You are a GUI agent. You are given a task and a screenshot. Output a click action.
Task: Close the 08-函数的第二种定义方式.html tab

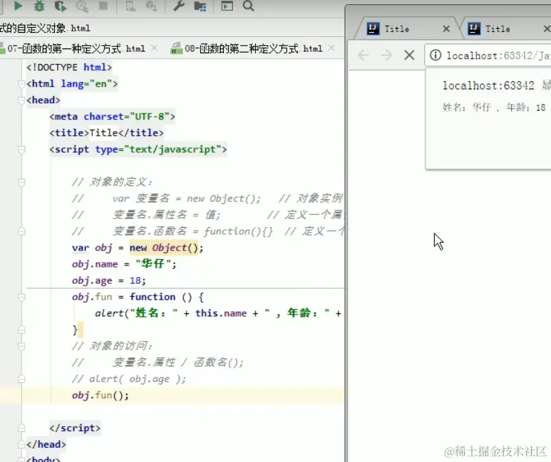(331, 48)
